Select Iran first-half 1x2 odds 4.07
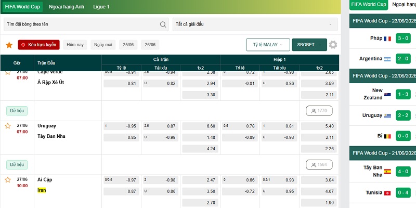Screen dimensions: 416x208 pos(319,191)
